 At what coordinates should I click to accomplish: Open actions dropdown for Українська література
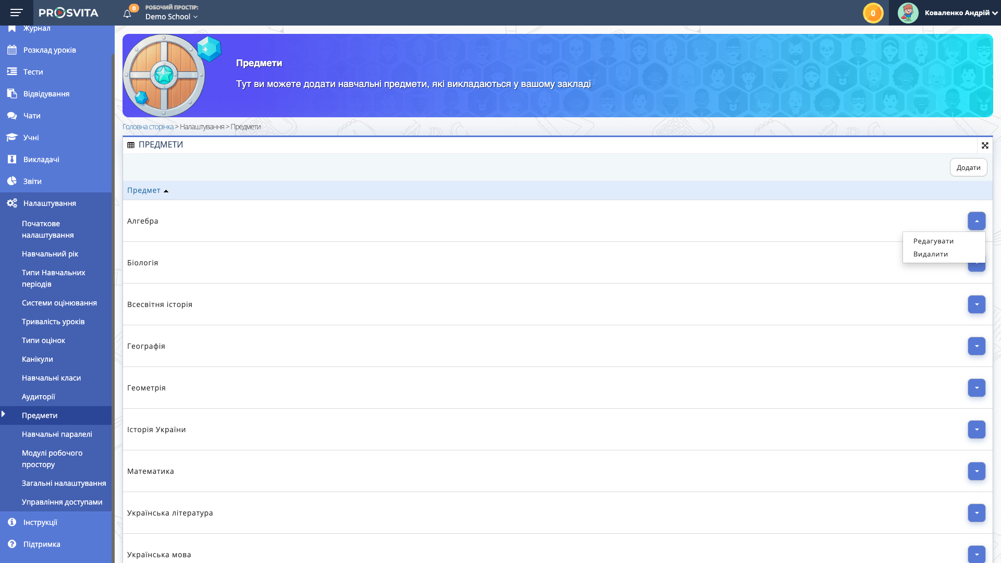click(x=976, y=513)
